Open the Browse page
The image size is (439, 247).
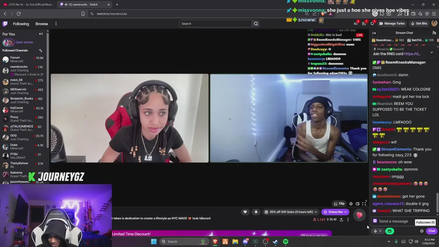[41, 24]
